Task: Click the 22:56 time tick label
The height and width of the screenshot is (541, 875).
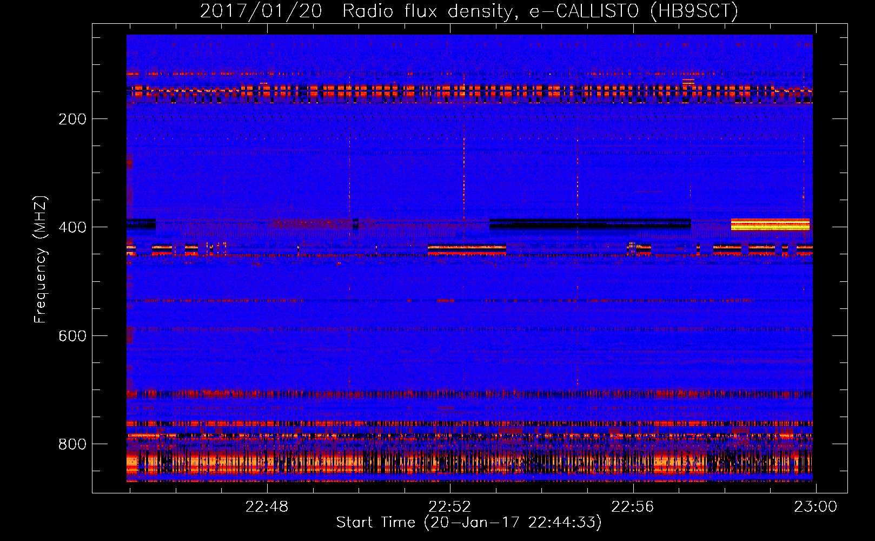Action: click(x=633, y=507)
